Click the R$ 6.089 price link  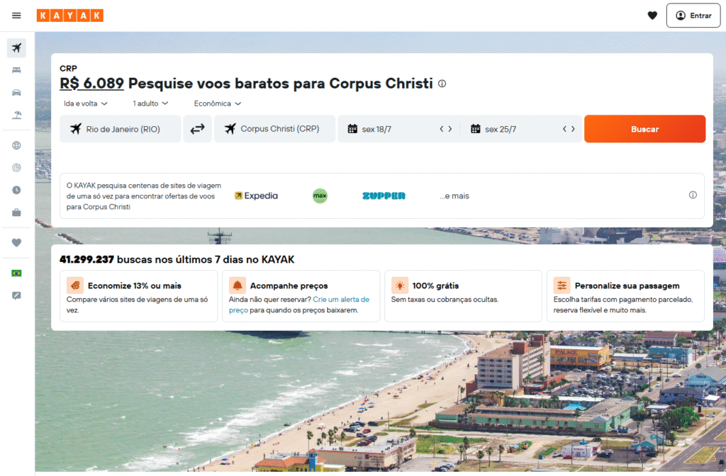coord(91,84)
